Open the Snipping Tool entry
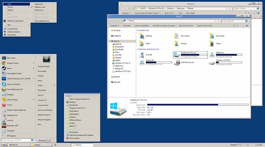Viewport: 265px width, 147px height. click(12, 115)
